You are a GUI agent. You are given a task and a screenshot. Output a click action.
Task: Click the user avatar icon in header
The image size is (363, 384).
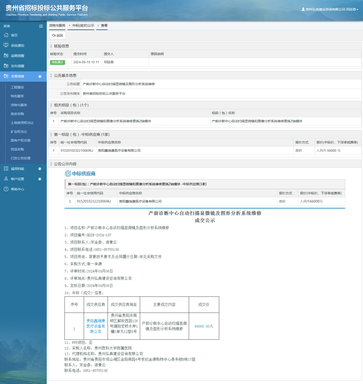coord(303,9)
